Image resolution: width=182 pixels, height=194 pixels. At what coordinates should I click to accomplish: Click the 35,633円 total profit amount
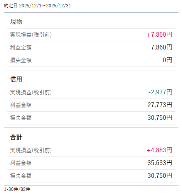[x=160, y=163]
